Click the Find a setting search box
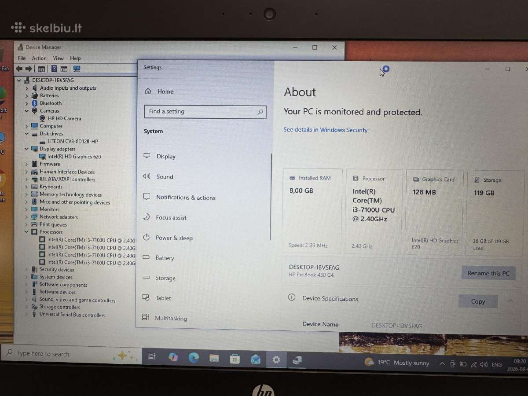The height and width of the screenshot is (396, 528). [x=205, y=111]
